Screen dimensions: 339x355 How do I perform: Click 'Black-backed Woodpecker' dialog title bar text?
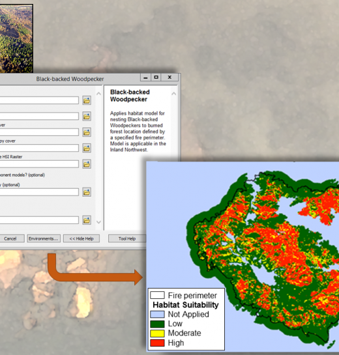click(x=70, y=79)
